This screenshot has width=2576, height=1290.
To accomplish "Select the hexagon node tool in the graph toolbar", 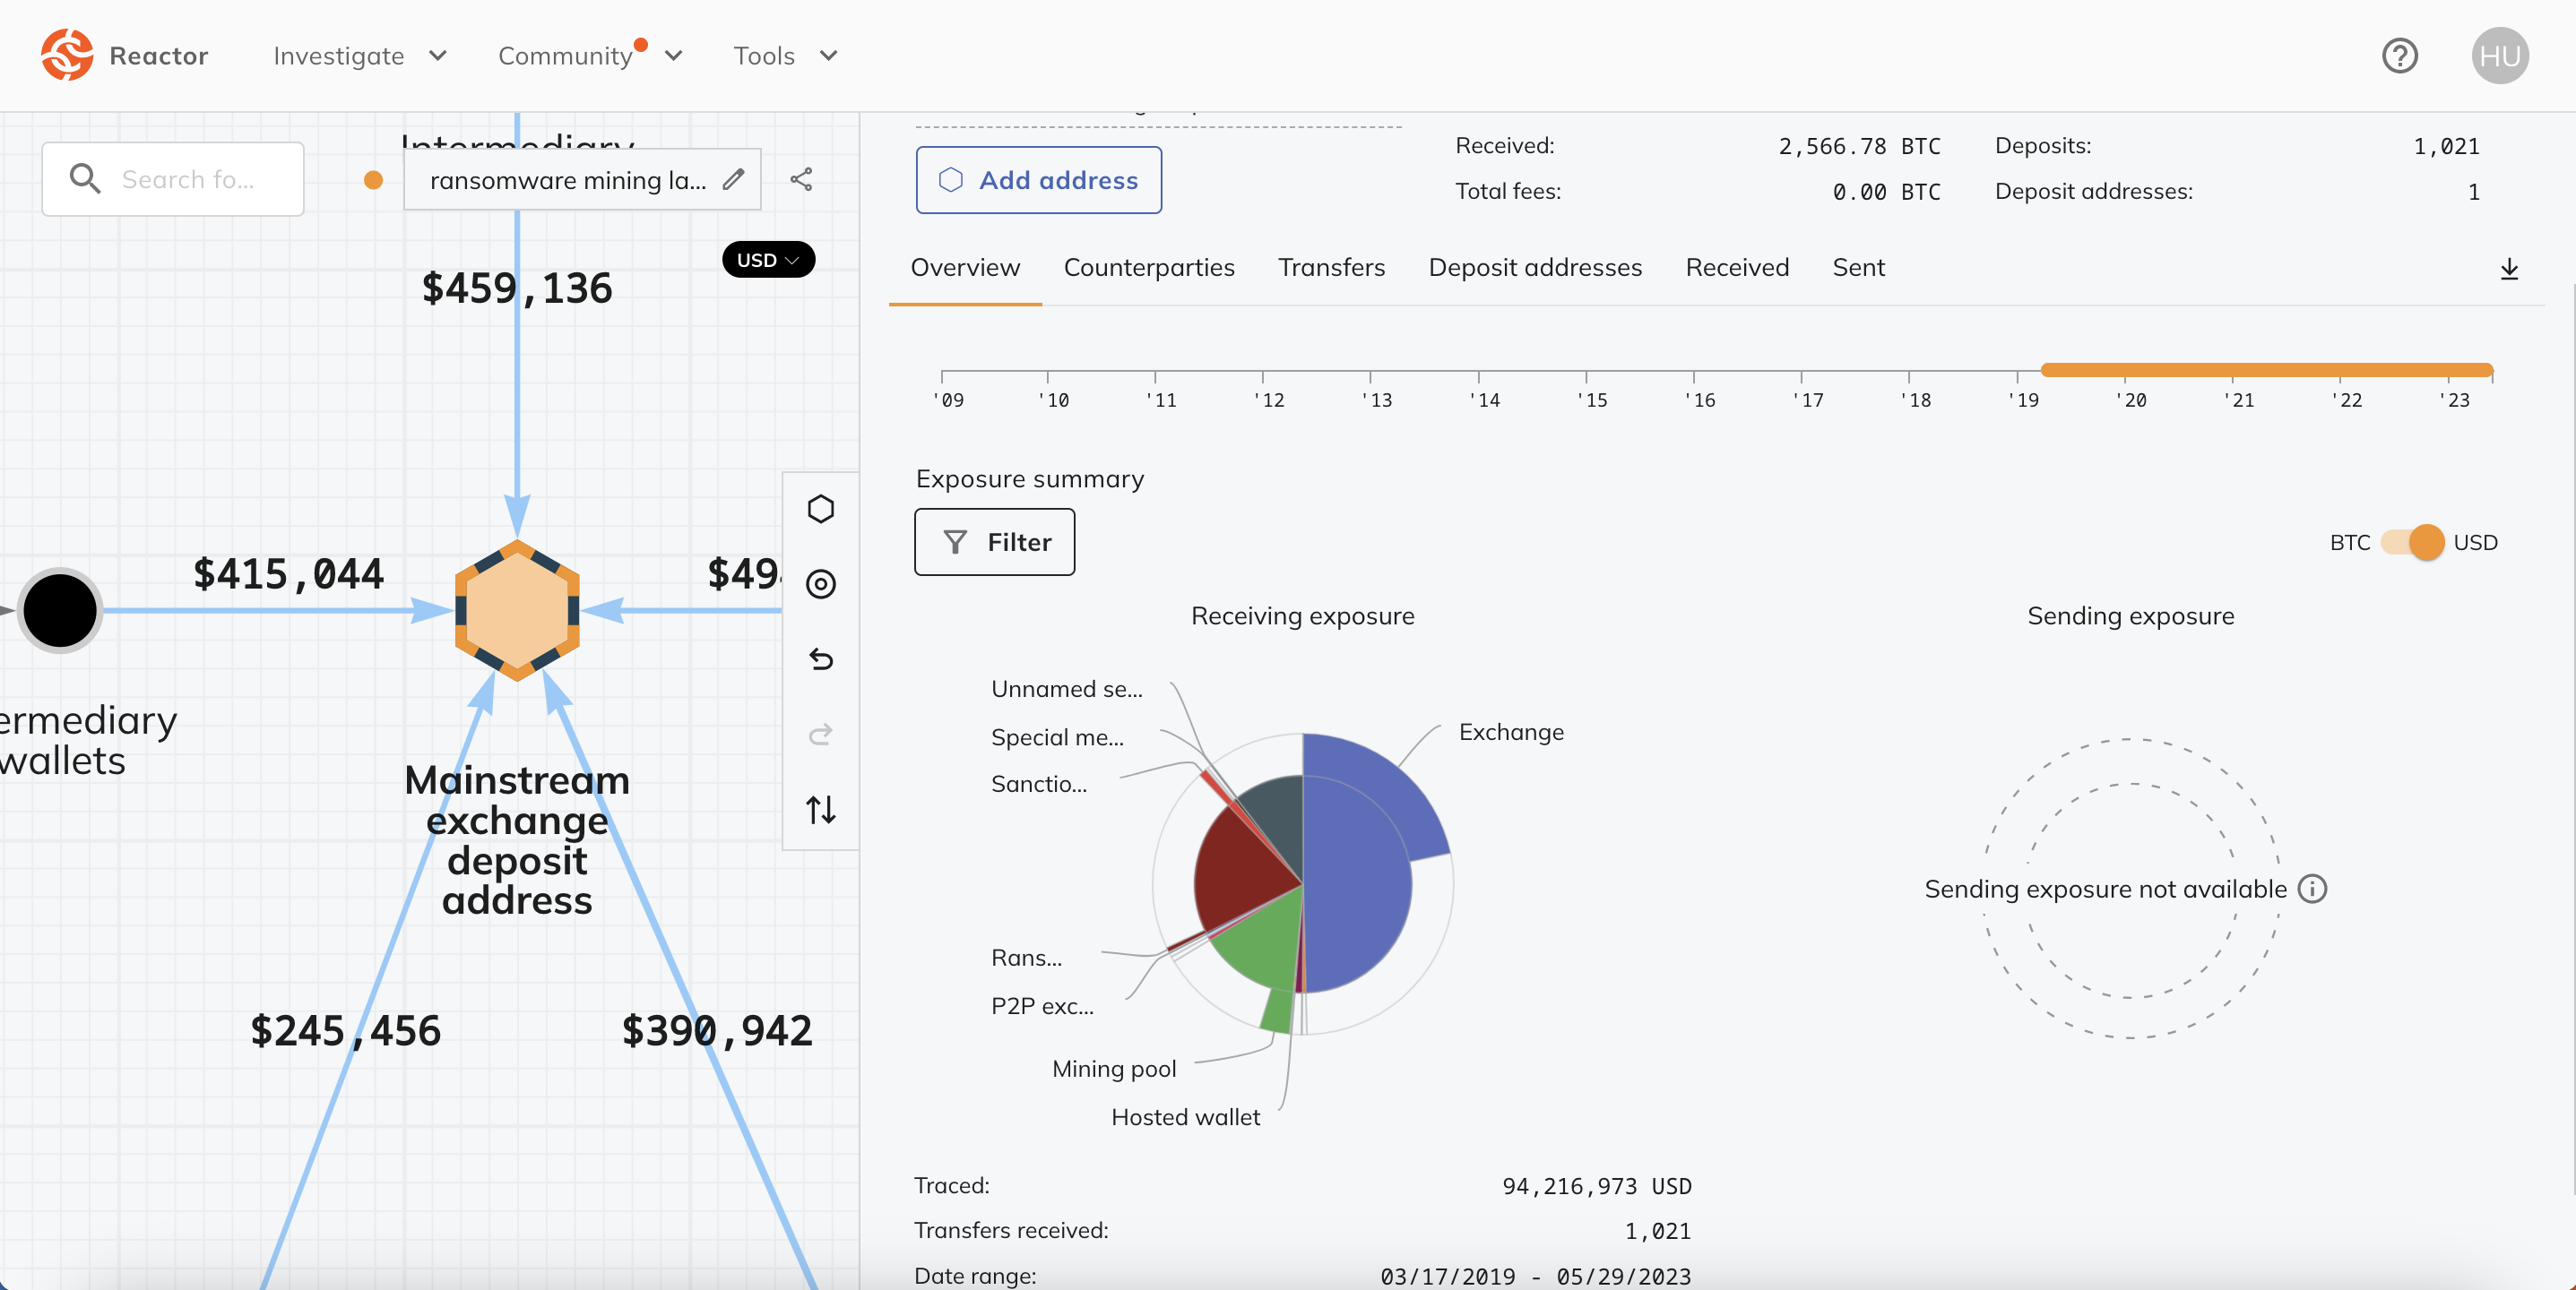I will pos(820,510).
